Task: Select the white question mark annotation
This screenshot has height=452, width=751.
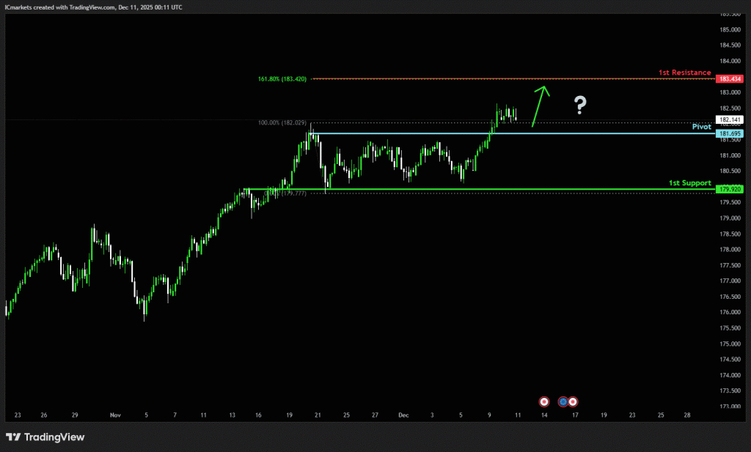Action: (x=579, y=105)
